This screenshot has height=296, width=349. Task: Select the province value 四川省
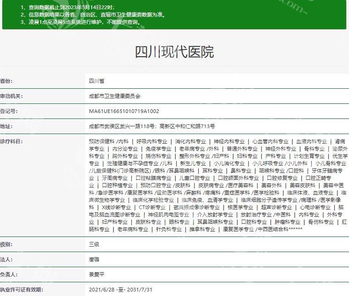pos(97,81)
